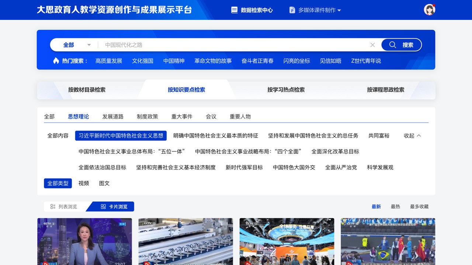
Task: Open the first video thumbnail with news anchor
Action: tap(84, 241)
